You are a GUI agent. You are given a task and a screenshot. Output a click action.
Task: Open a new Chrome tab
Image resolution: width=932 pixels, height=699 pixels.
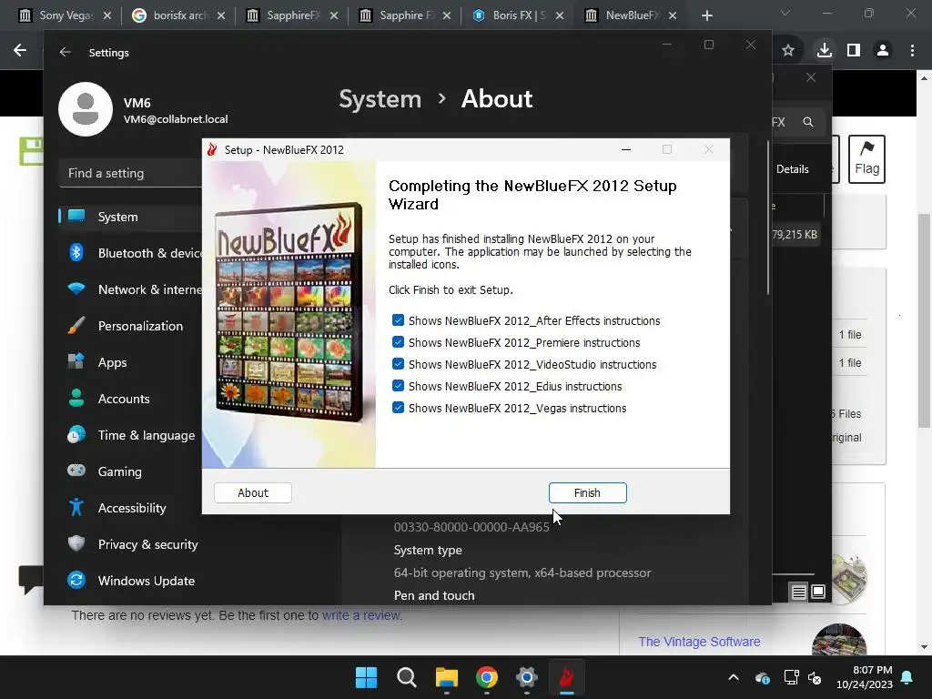pos(706,15)
